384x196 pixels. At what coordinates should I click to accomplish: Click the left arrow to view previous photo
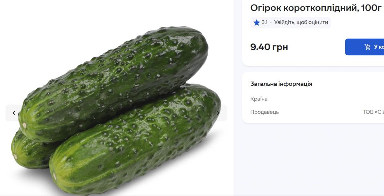click(14, 113)
